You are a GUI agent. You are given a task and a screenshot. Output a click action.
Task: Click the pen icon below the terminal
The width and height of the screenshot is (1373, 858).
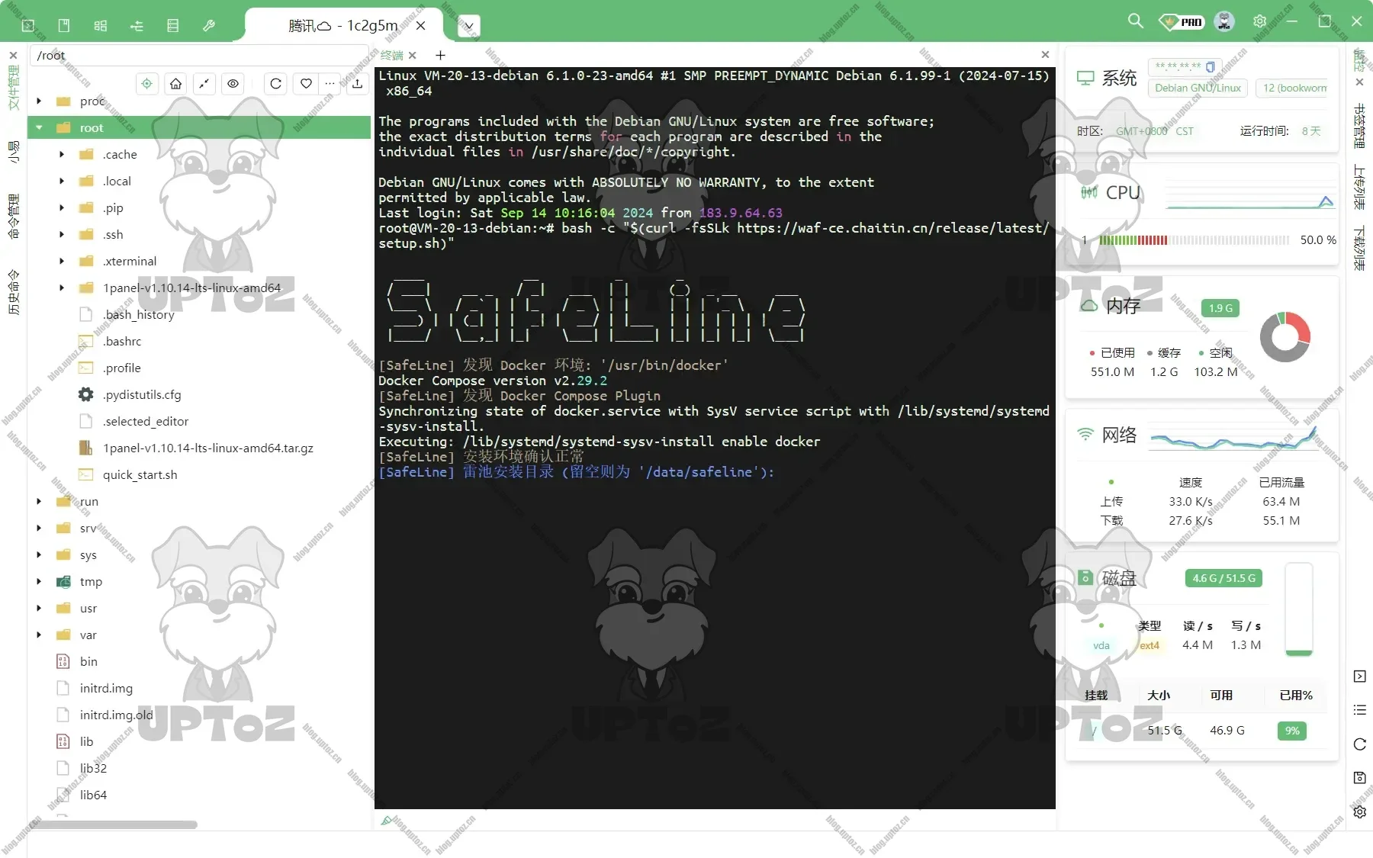point(387,821)
